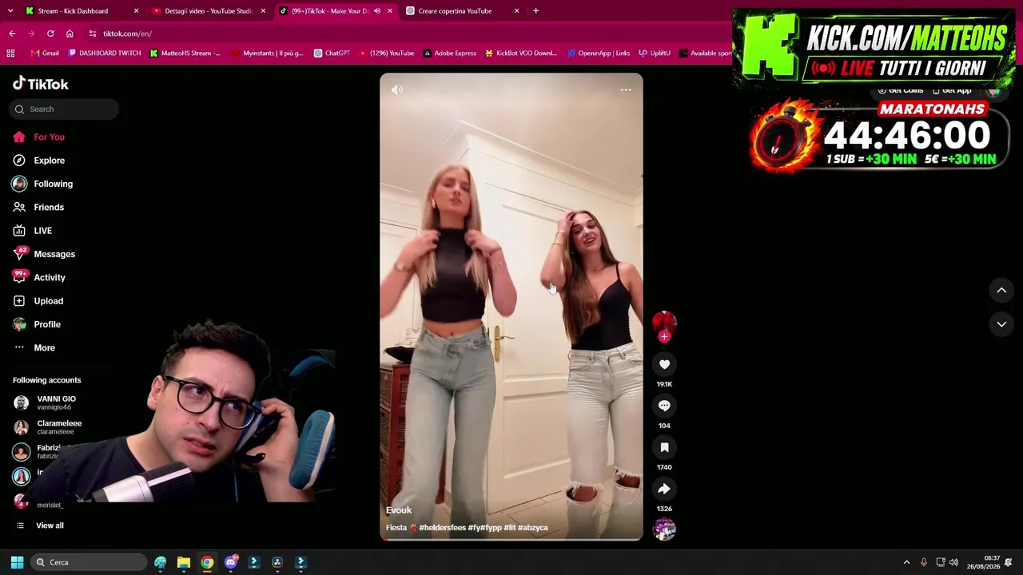Screen dimensions: 1023x575
Task: Click the TikTok logo
Action: point(41,84)
